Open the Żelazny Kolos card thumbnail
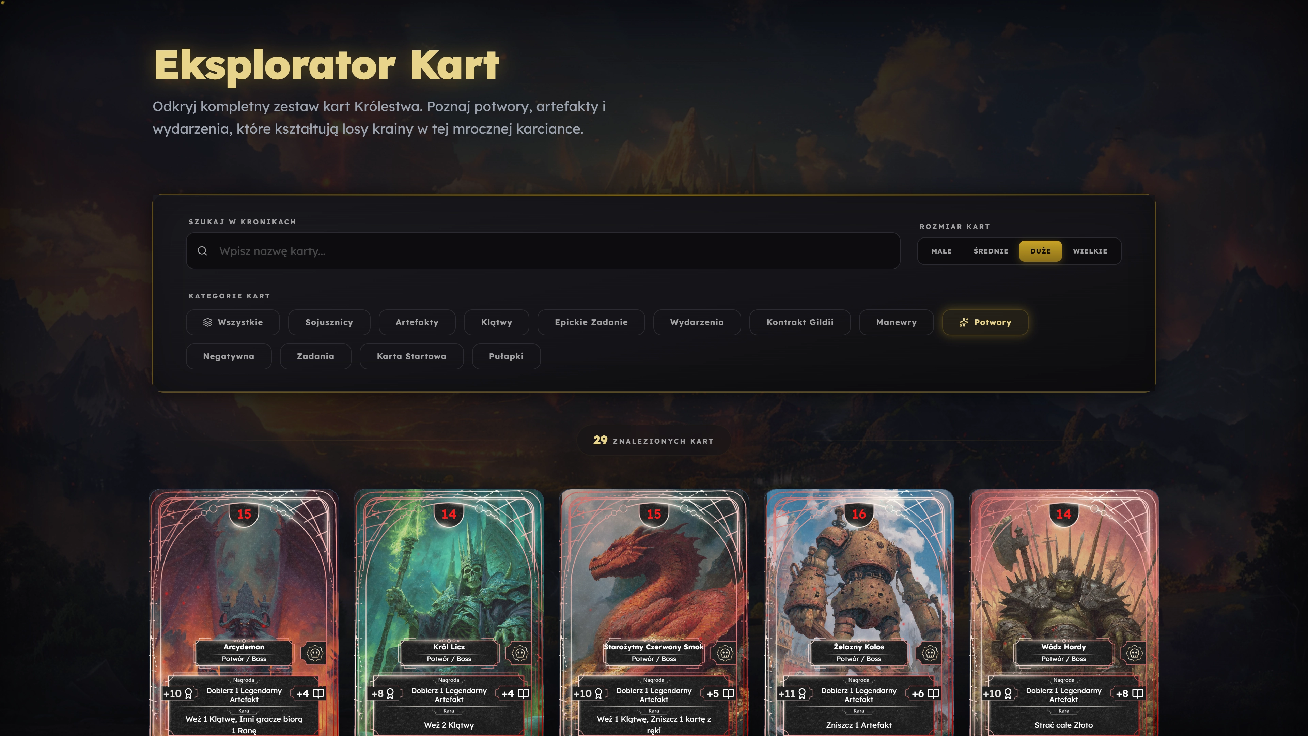 tap(859, 612)
